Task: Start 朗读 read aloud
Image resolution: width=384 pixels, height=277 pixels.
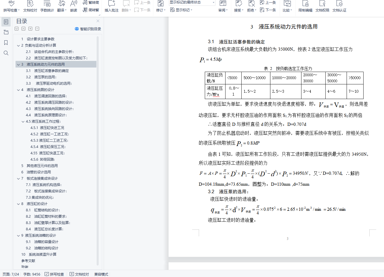Action: pyautogui.click(x=74, y=6)
